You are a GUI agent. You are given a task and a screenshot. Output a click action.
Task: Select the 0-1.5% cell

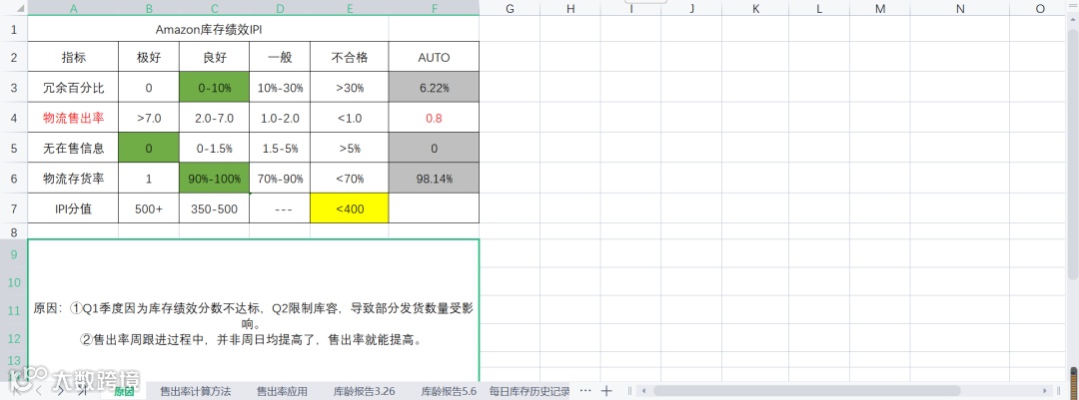pyautogui.click(x=215, y=149)
